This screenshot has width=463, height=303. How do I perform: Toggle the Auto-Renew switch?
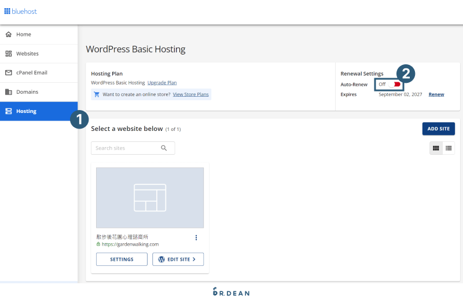395,85
